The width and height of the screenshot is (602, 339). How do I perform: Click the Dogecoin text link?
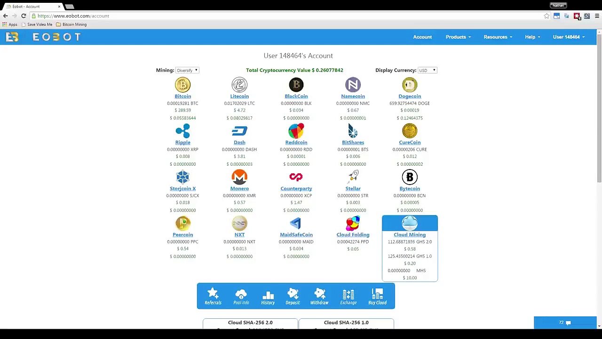coord(410,96)
